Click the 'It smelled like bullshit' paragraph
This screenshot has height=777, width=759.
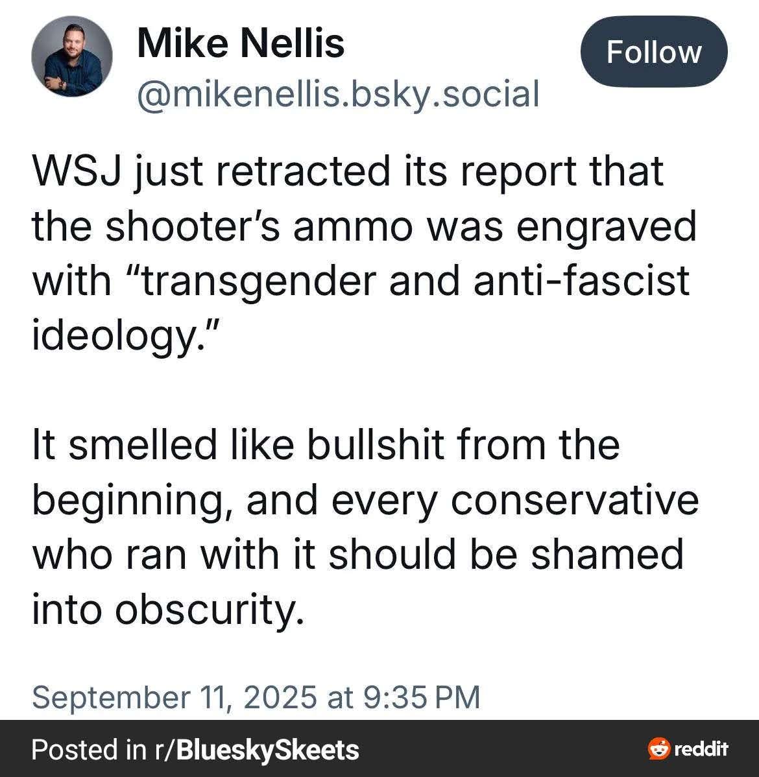tap(365, 526)
